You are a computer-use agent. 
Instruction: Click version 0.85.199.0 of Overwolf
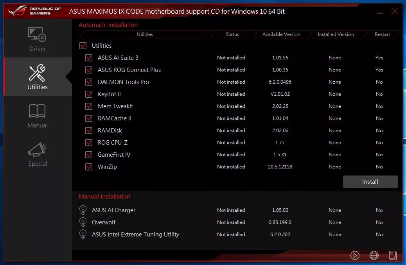tap(280, 222)
